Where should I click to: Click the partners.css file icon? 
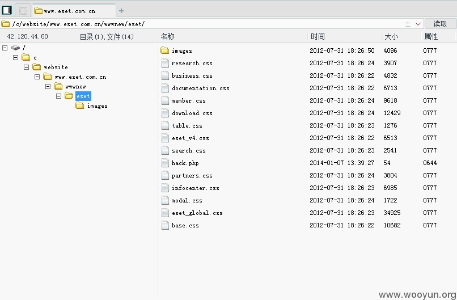click(165, 175)
